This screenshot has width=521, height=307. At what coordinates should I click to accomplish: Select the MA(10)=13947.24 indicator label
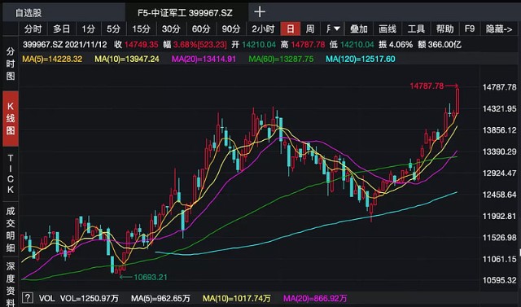click(127, 59)
